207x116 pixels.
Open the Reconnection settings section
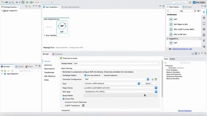(49, 69)
